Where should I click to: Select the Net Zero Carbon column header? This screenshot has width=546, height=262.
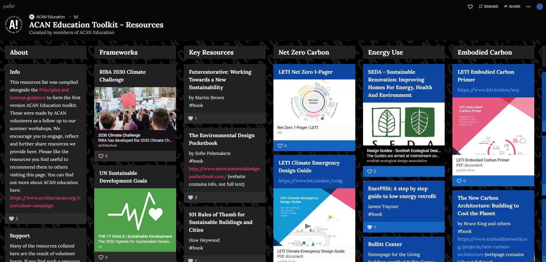click(x=304, y=52)
